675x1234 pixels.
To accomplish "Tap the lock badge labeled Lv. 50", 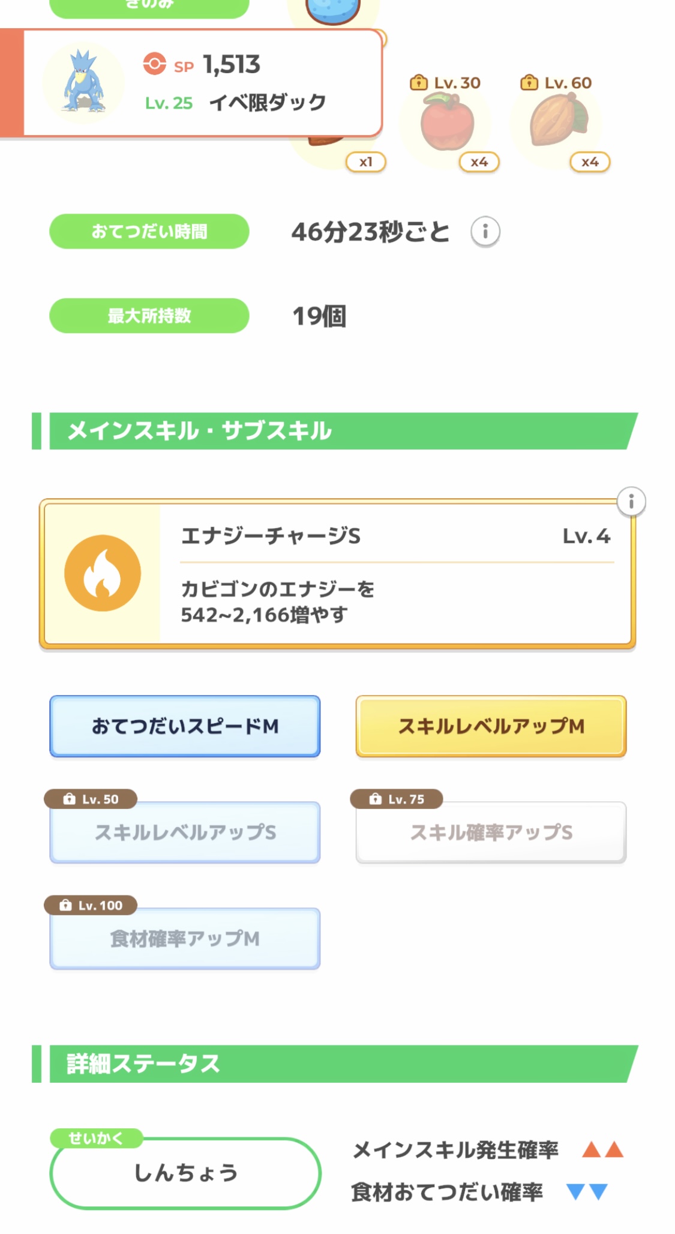I will 91,799.
